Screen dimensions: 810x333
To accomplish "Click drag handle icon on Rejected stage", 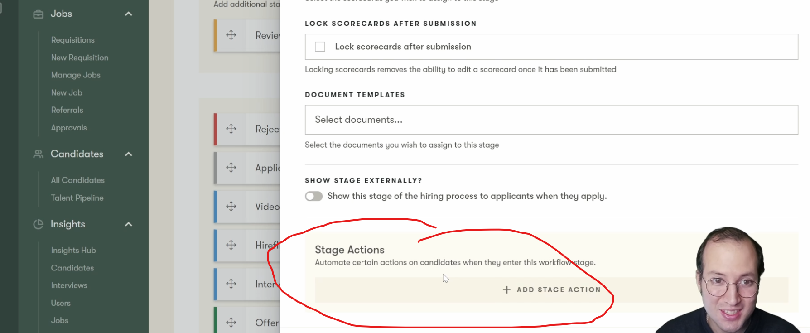I will (x=231, y=129).
